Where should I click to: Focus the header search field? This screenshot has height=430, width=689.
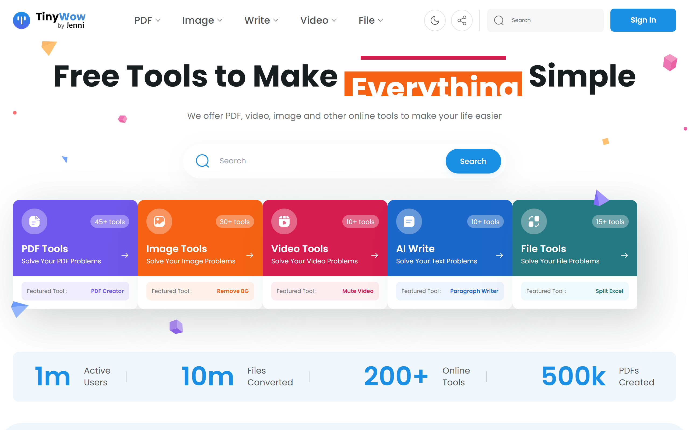pos(545,20)
